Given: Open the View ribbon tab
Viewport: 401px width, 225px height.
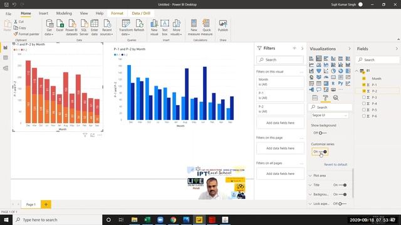Looking at the screenshot, I should tap(84, 13).
